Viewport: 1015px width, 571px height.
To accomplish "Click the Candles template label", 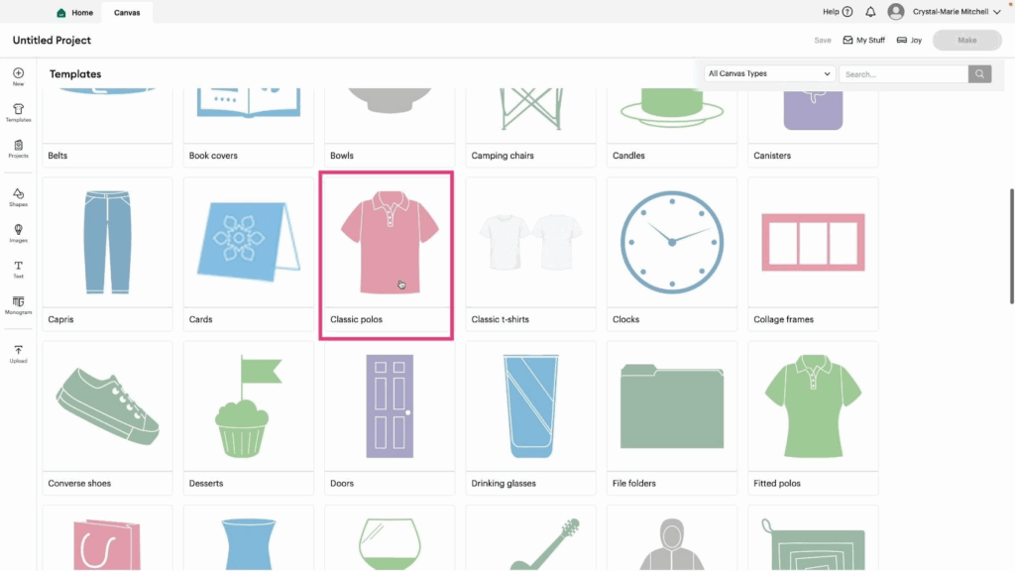I will 628,156.
